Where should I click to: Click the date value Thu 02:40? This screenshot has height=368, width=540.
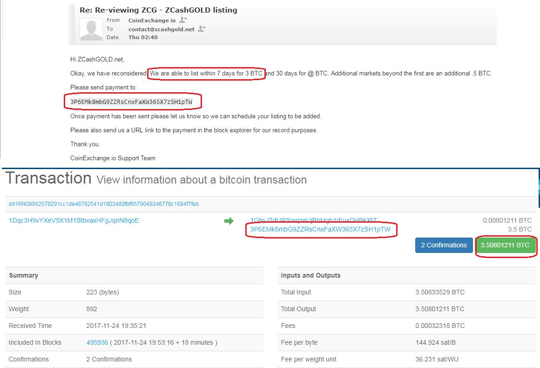click(143, 37)
